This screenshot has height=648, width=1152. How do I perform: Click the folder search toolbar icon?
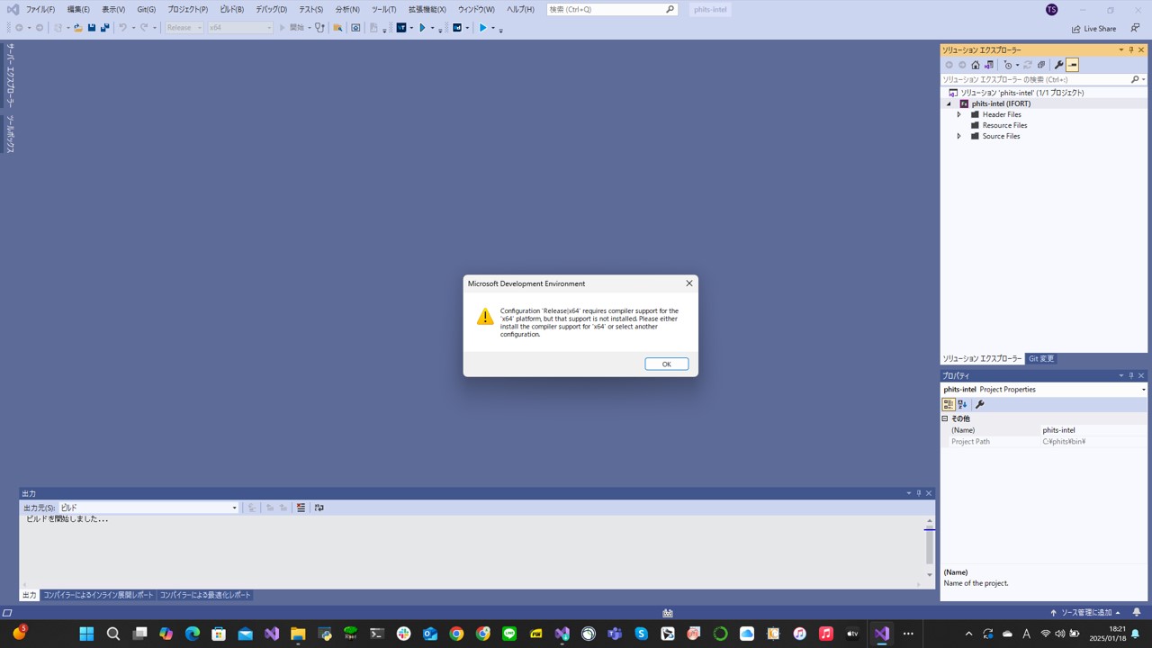337,28
